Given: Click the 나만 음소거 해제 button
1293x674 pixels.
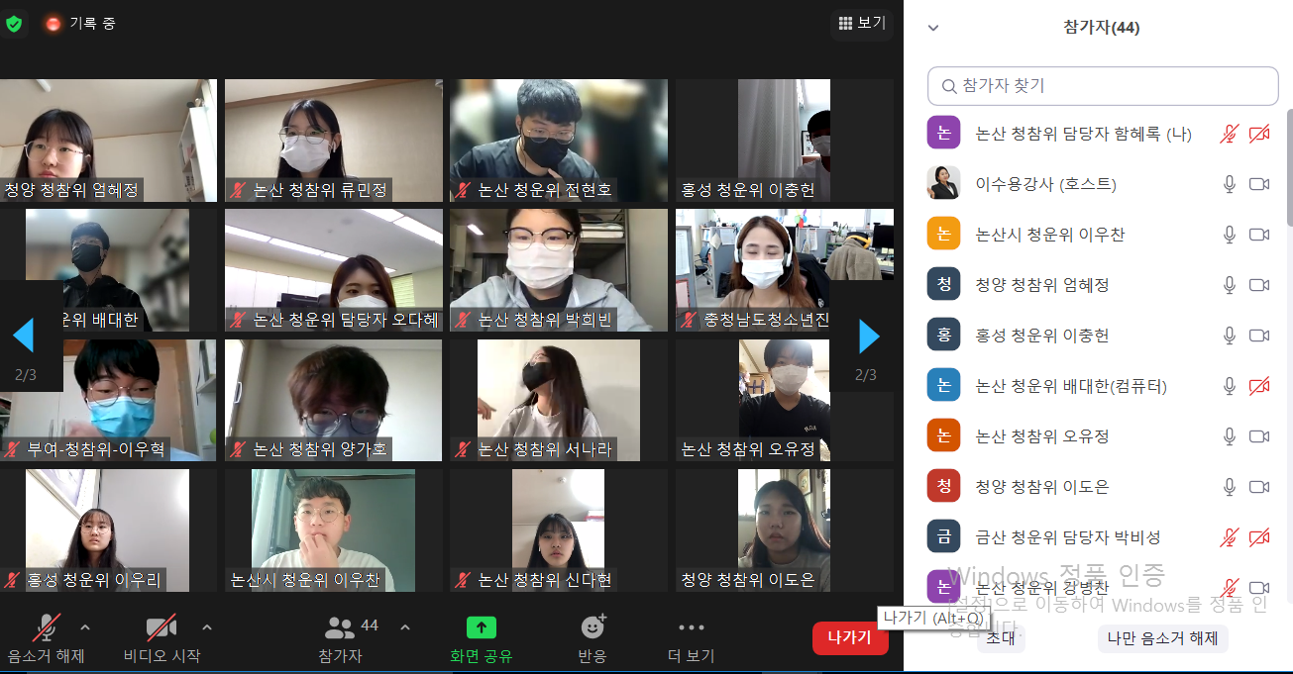Looking at the screenshot, I should (x=1162, y=638).
